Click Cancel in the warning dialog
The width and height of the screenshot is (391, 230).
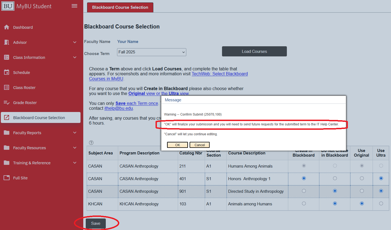199,145
